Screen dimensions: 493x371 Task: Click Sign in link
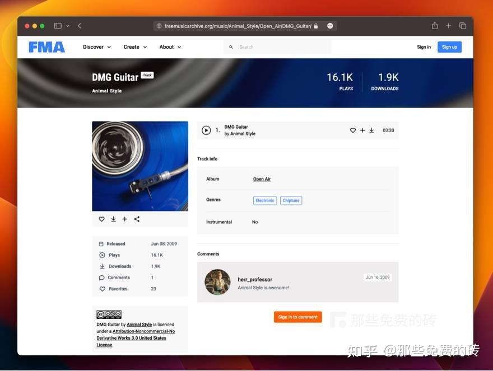[x=424, y=47]
